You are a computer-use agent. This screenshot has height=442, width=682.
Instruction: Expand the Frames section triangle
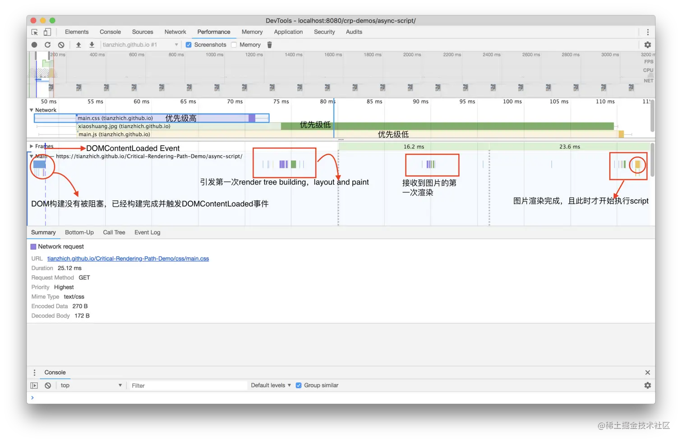[32, 146]
